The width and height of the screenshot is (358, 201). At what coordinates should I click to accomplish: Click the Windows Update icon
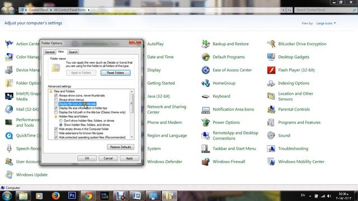pyautogui.click(x=9, y=175)
